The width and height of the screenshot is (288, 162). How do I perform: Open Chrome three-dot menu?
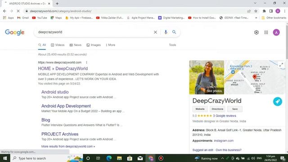click(285, 11)
